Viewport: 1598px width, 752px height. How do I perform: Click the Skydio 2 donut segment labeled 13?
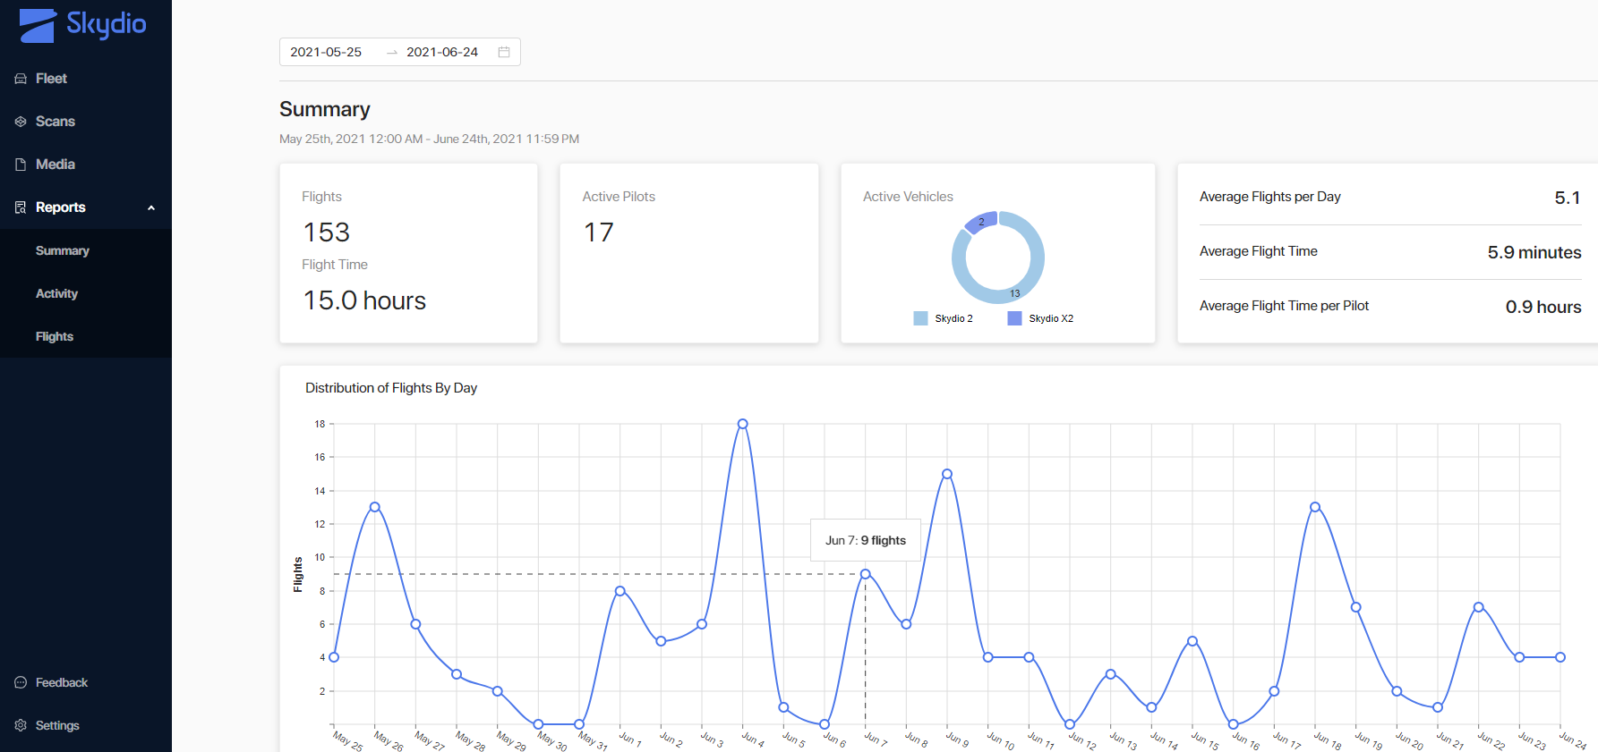[x=1015, y=293]
